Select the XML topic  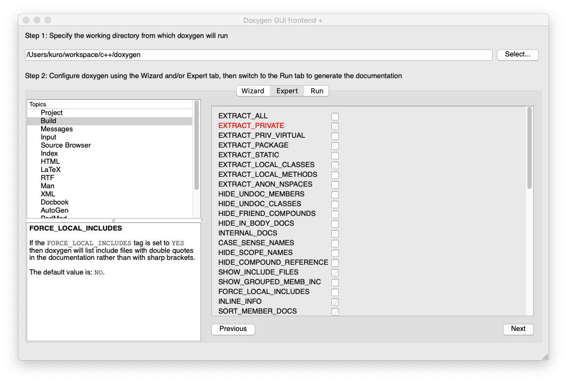click(x=110, y=194)
